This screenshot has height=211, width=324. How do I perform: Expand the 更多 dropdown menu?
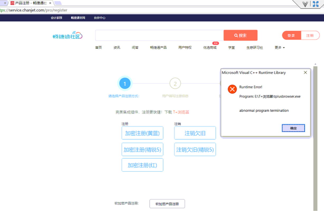280,48
